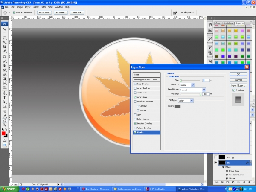This screenshot has width=256, height=192.
Task: Click Add layer mask icon in Layers panel
Action: pyautogui.click(x=227, y=182)
